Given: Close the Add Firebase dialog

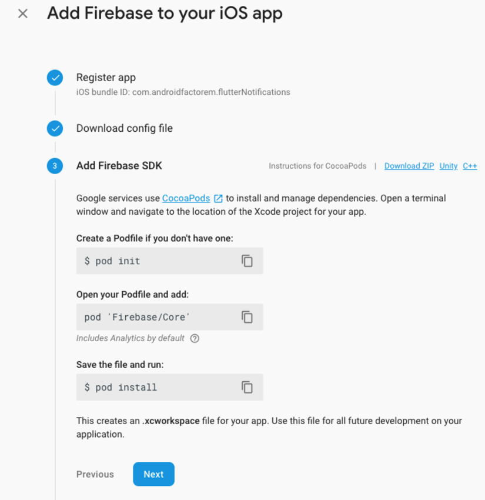Looking at the screenshot, I should 23,14.
